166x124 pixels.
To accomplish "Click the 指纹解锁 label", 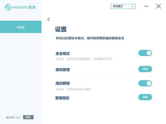I will pos(63,83).
